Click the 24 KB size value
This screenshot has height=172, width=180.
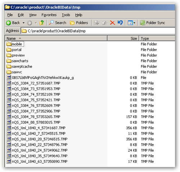click(132, 150)
